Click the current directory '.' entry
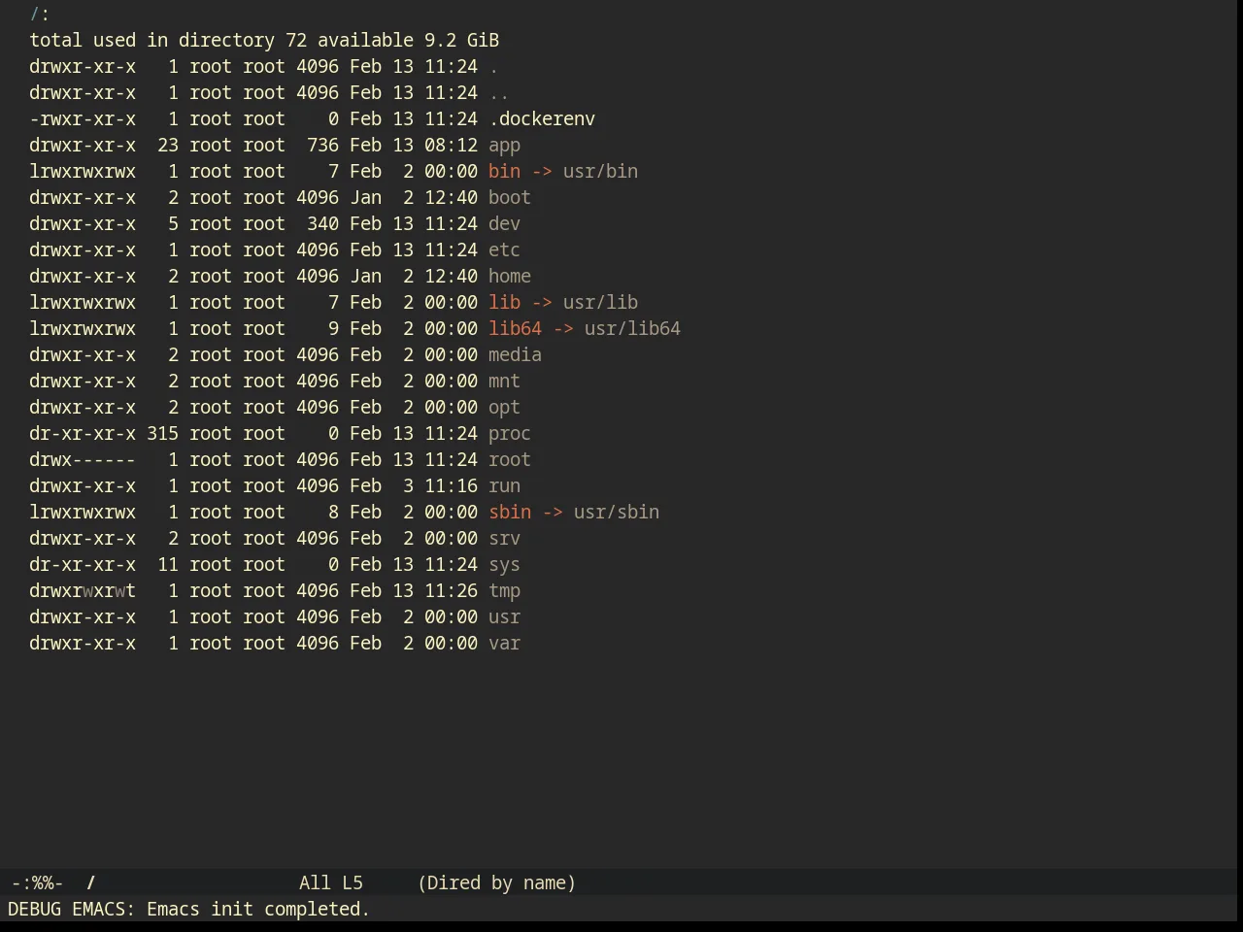 [x=493, y=67]
